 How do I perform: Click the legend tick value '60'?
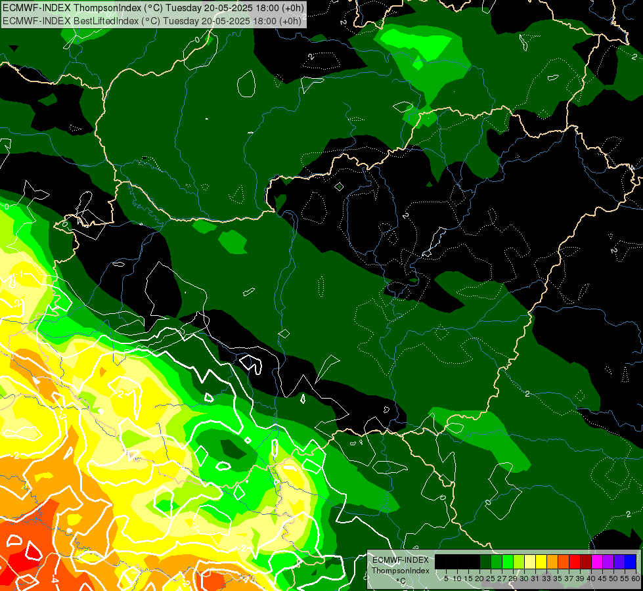tap(636, 579)
